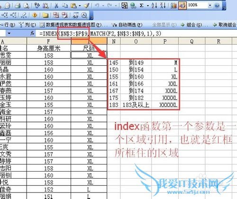This screenshot has width=237, height=199.
Task: Click the cell 到166
Action: tap(136, 84)
